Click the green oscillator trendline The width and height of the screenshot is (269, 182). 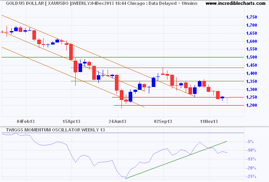[x=176, y=160]
